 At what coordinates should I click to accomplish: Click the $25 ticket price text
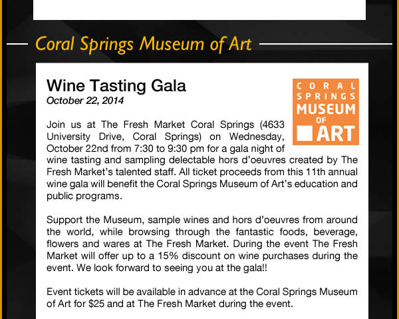point(96,304)
